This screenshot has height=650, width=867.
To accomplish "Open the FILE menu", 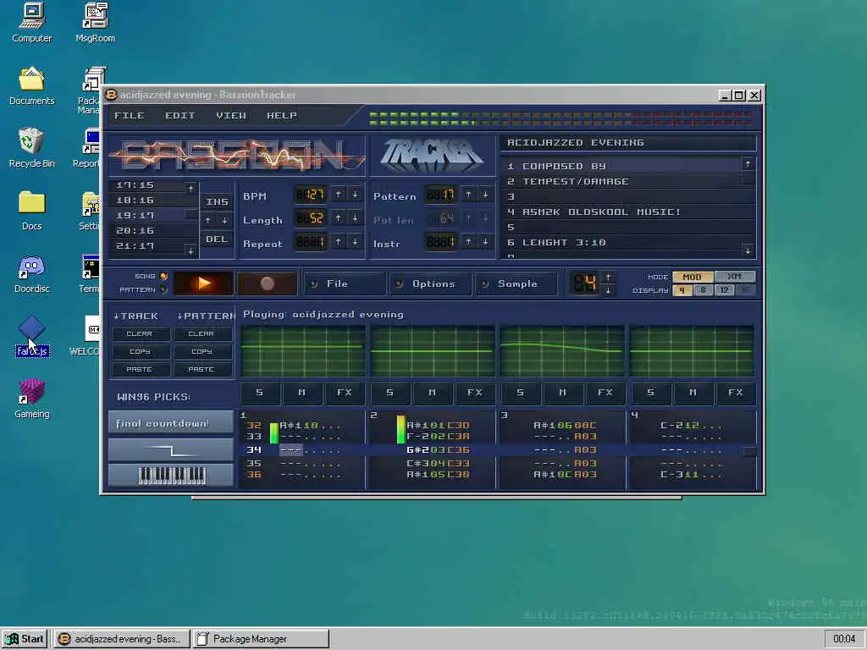I will [130, 115].
